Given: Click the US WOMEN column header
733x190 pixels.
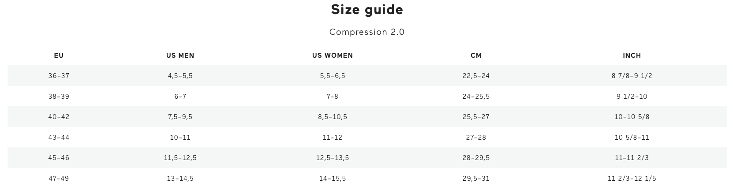Looking at the screenshot, I should pyautogui.click(x=332, y=56).
